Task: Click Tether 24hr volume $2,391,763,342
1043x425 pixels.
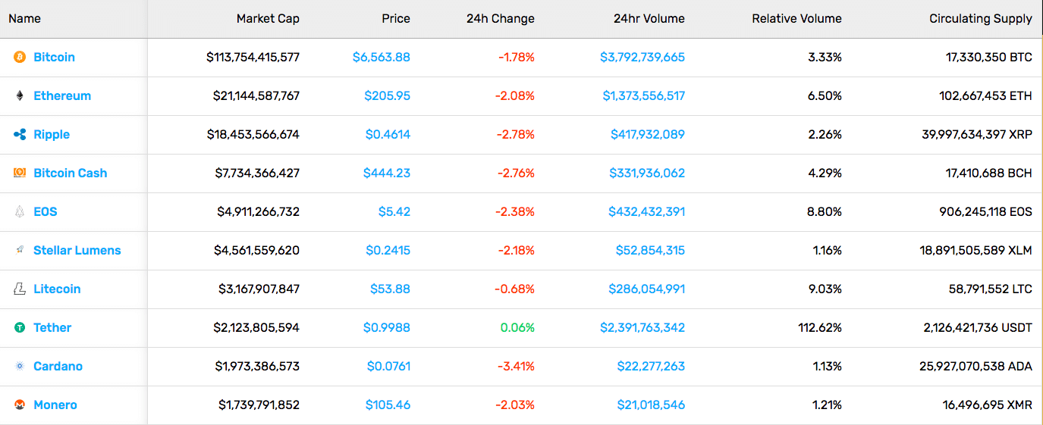Action: coord(642,327)
